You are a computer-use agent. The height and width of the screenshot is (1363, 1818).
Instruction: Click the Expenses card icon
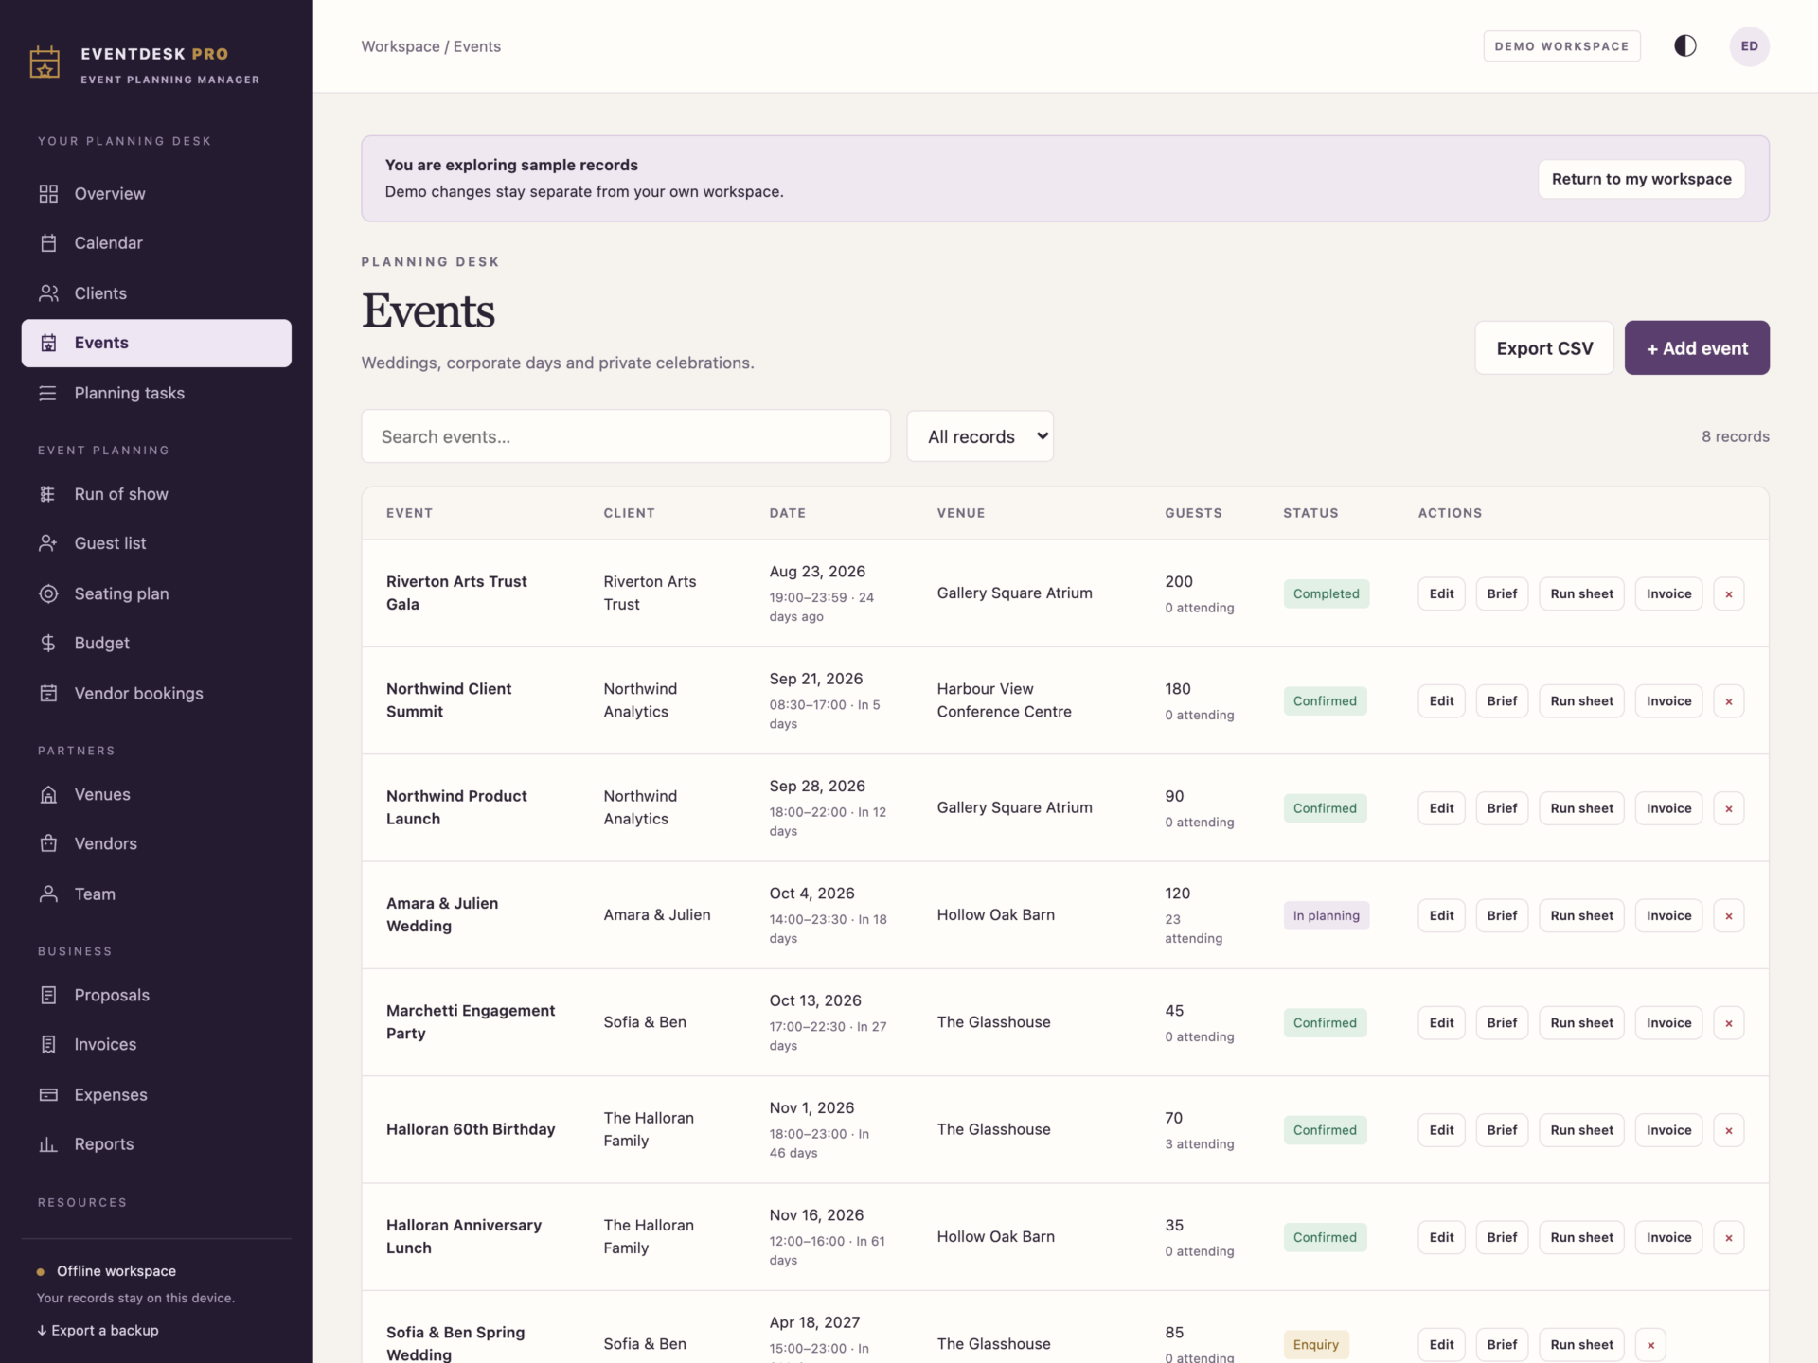tap(48, 1095)
